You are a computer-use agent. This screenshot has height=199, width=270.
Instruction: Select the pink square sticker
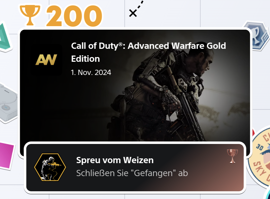click(6, 155)
